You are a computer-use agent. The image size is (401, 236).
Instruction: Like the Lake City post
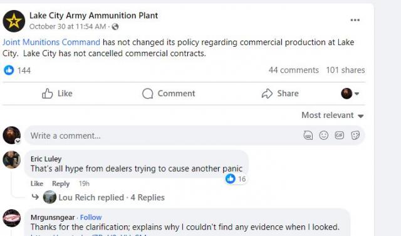[57, 94]
